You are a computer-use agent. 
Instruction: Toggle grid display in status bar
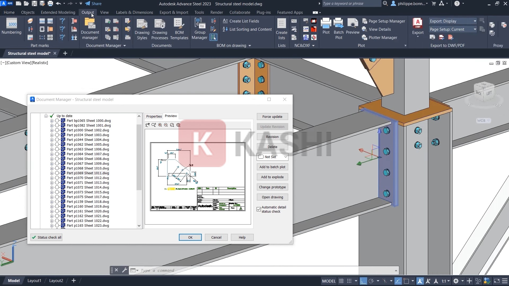(x=341, y=281)
